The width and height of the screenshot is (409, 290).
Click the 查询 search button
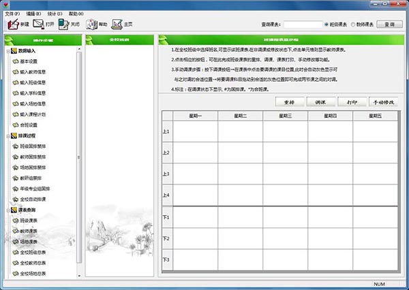click(x=390, y=25)
